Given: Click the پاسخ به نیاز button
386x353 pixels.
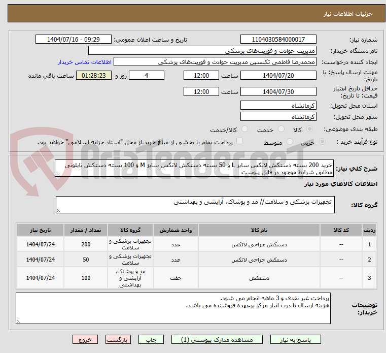Looking at the screenshot, I should (295, 339).
